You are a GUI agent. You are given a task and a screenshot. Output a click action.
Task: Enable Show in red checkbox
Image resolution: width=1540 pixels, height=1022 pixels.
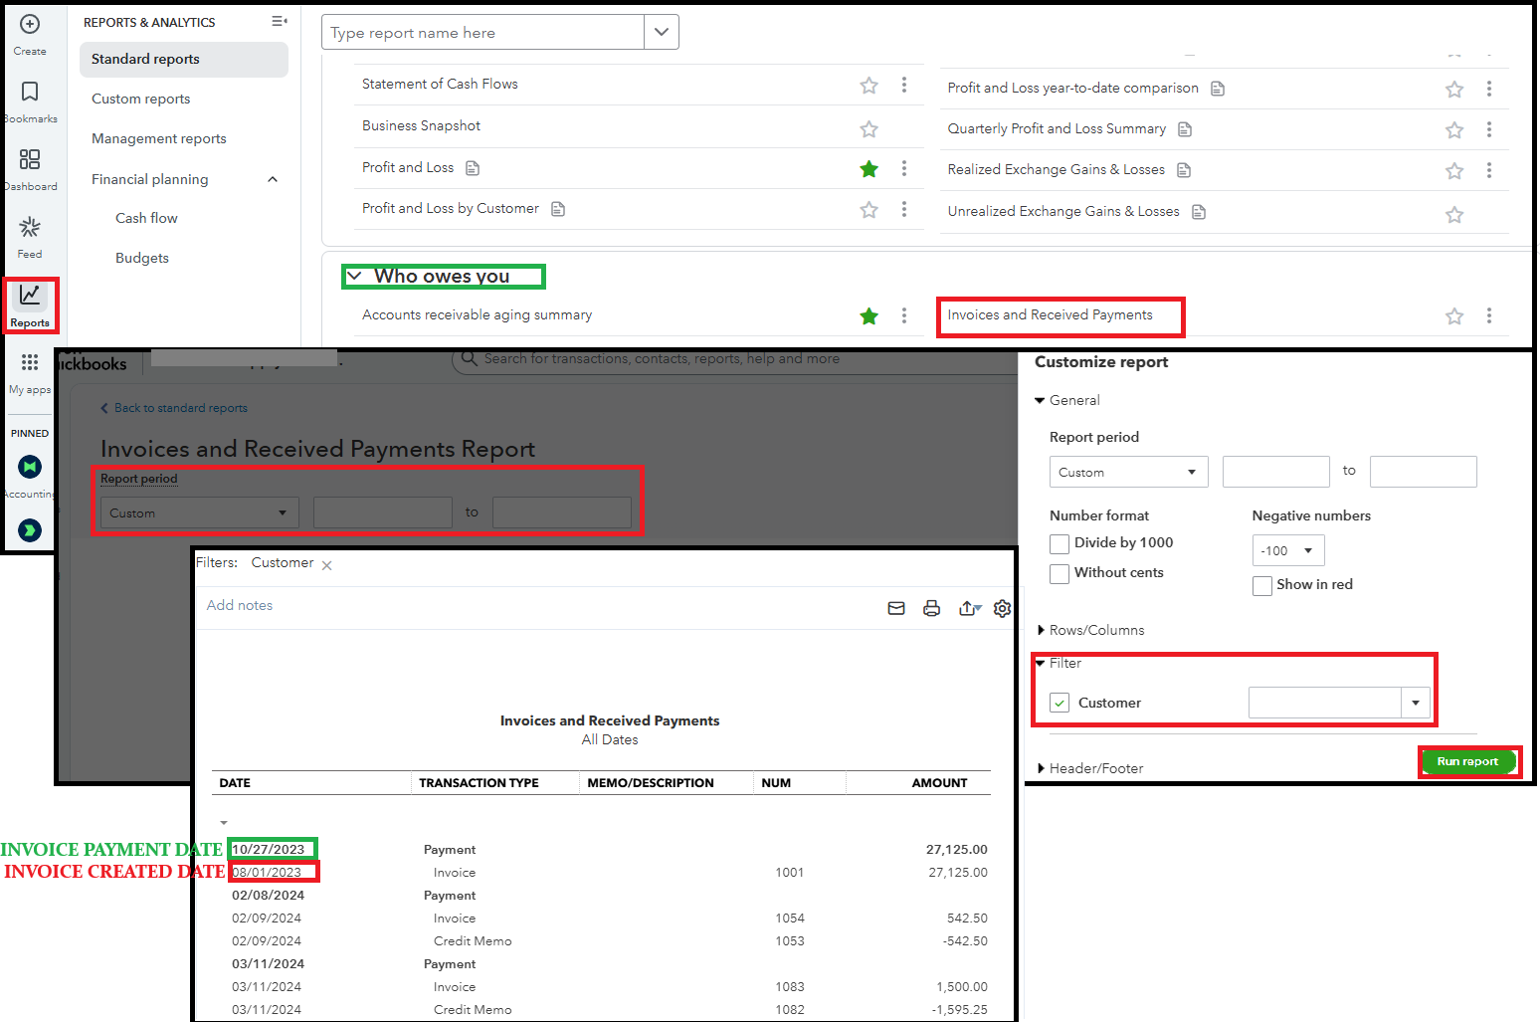pos(1261,585)
